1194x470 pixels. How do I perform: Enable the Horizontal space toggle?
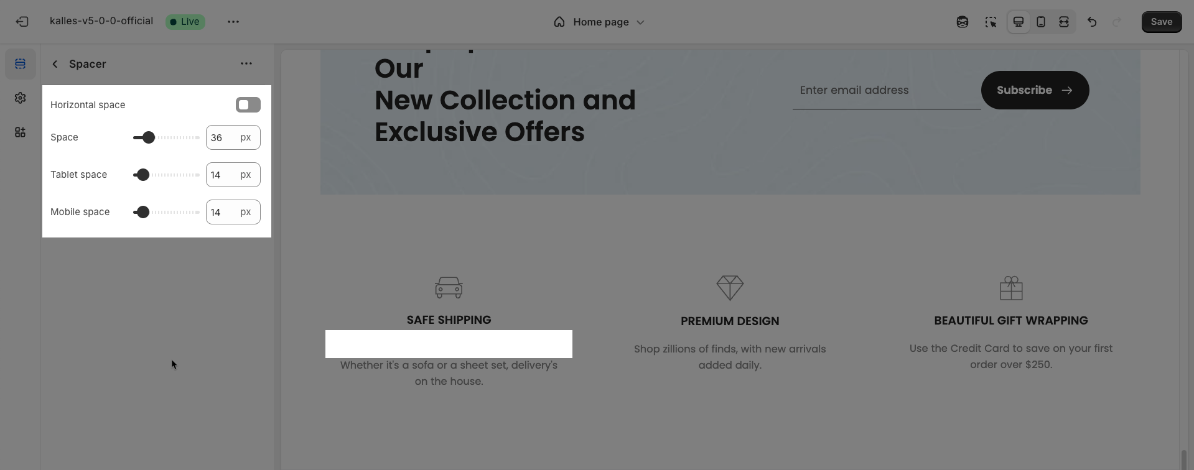click(248, 104)
